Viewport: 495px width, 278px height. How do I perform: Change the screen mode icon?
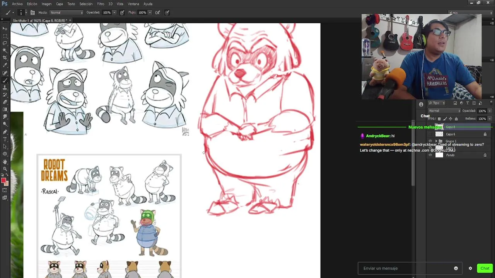coord(5,198)
